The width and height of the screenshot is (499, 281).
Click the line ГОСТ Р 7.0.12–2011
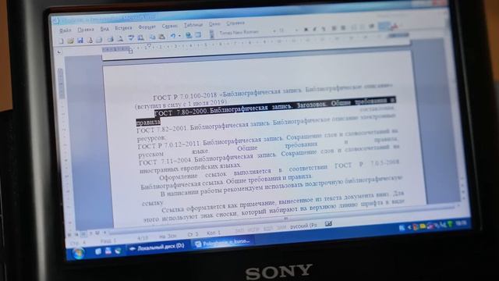(267, 137)
